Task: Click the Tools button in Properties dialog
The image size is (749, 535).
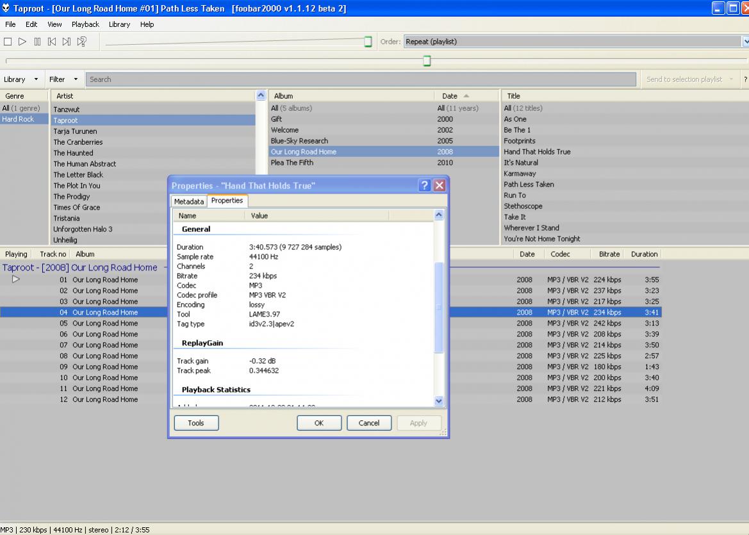Action: [x=196, y=423]
